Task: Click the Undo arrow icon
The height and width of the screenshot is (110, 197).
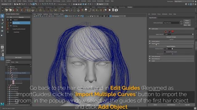Action: 22,4
